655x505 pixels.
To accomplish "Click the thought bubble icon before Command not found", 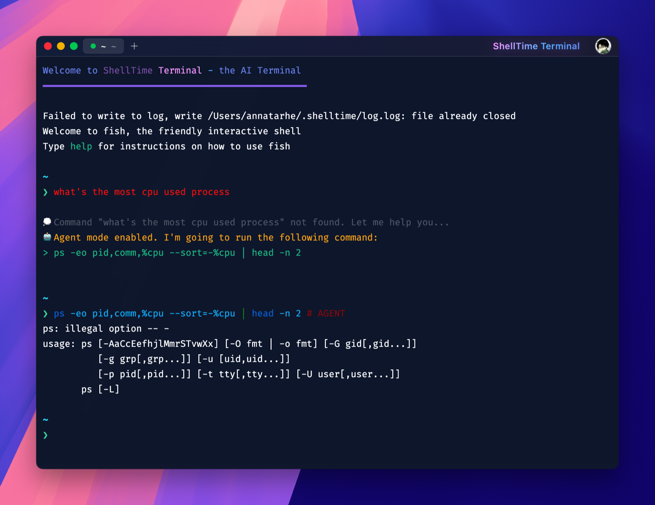I will [47, 222].
